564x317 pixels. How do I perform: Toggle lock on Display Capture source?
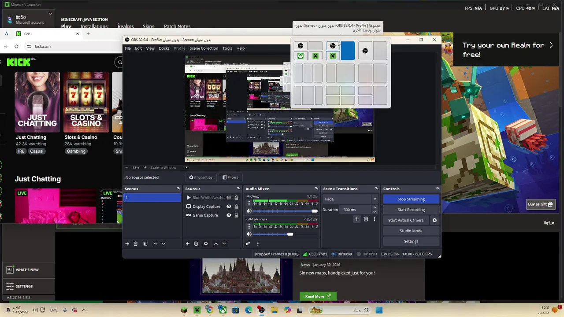tap(236, 206)
